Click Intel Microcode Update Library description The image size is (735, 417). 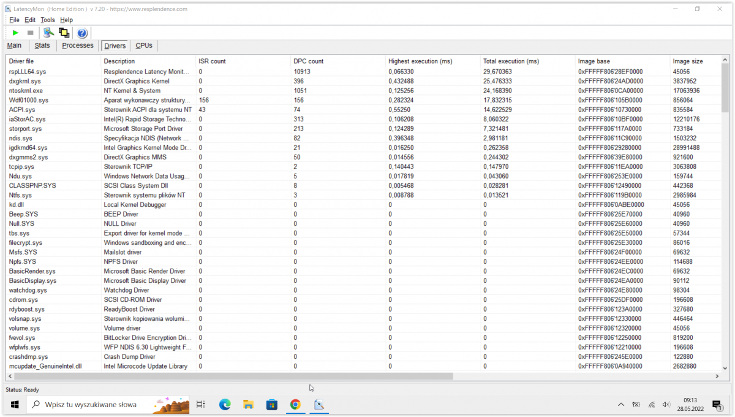click(x=145, y=366)
